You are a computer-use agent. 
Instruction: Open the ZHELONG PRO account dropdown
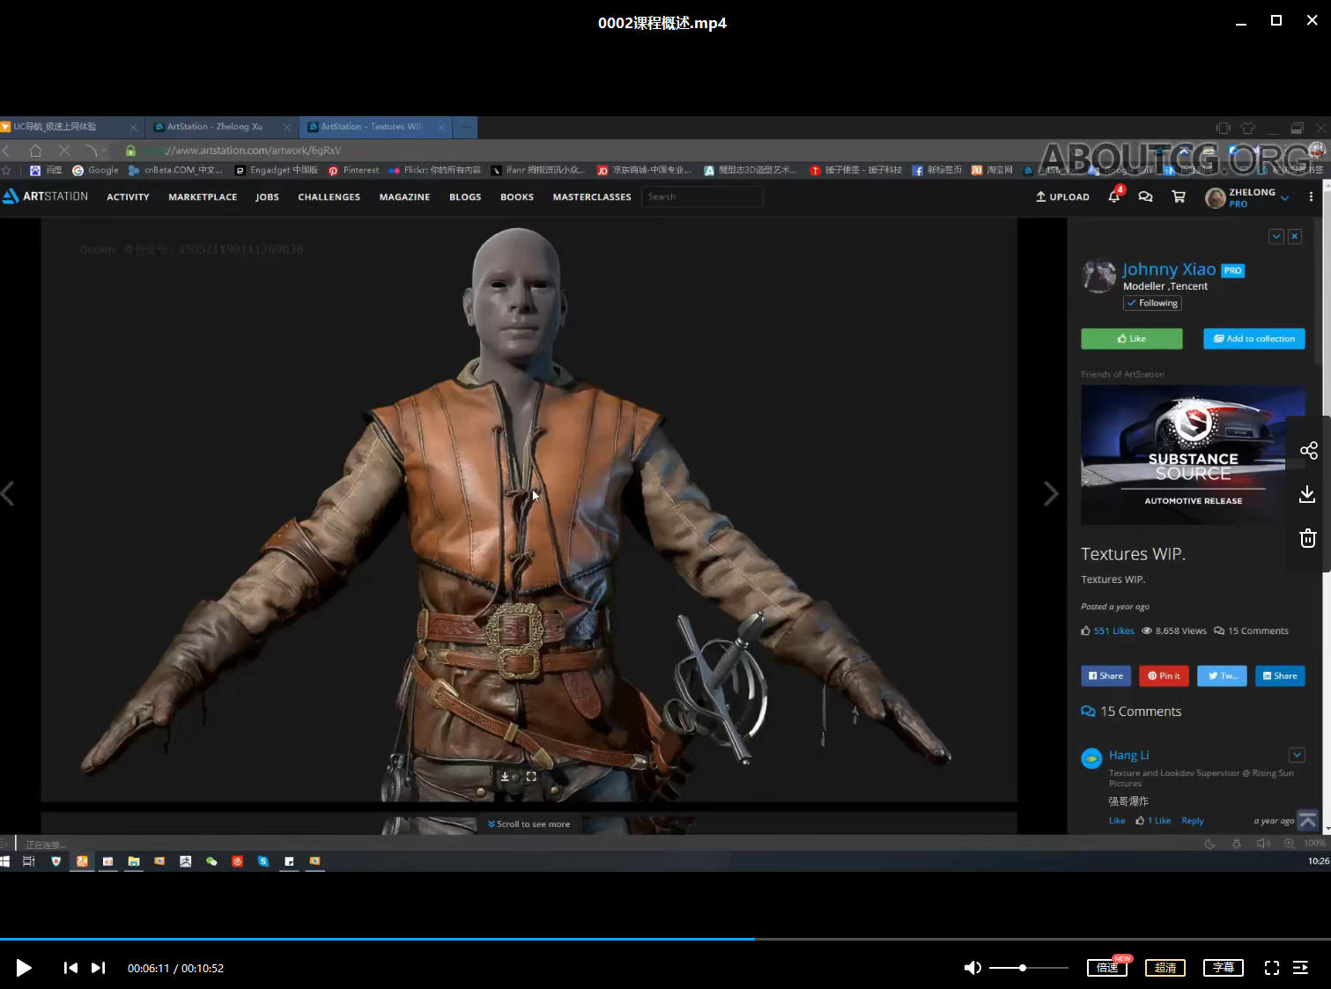tap(1247, 197)
